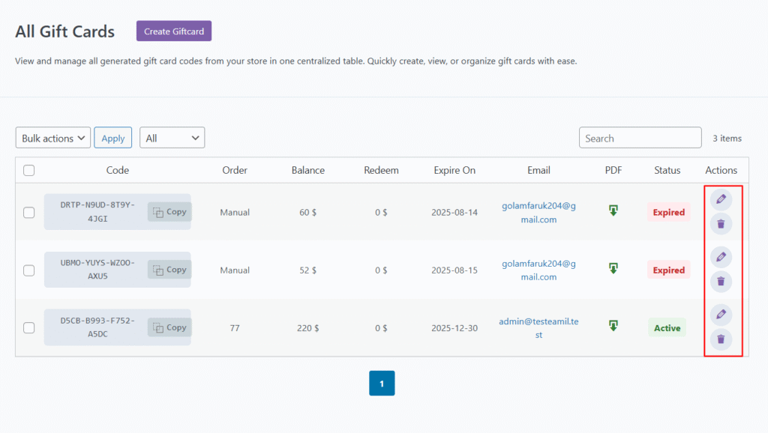Edit the DRTP-N9UD gift card via pencil icon

click(x=721, y=199)
